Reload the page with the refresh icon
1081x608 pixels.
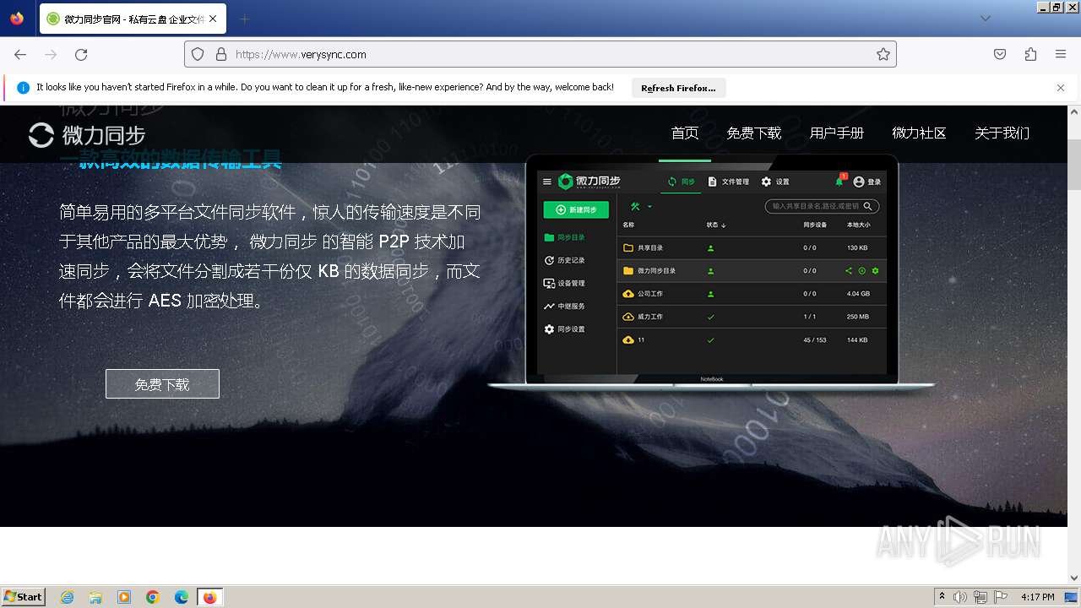click(81, 54)
